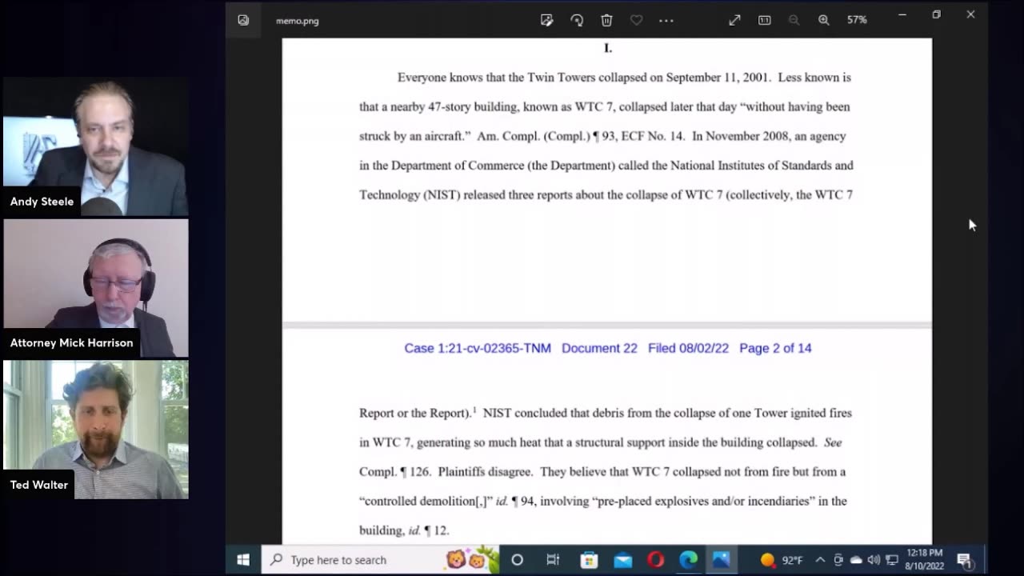Viewport: 1024px width, 576px height.
Task: Click the 'Filed 08/02/22' header text
Action: (x=688, y=348)
